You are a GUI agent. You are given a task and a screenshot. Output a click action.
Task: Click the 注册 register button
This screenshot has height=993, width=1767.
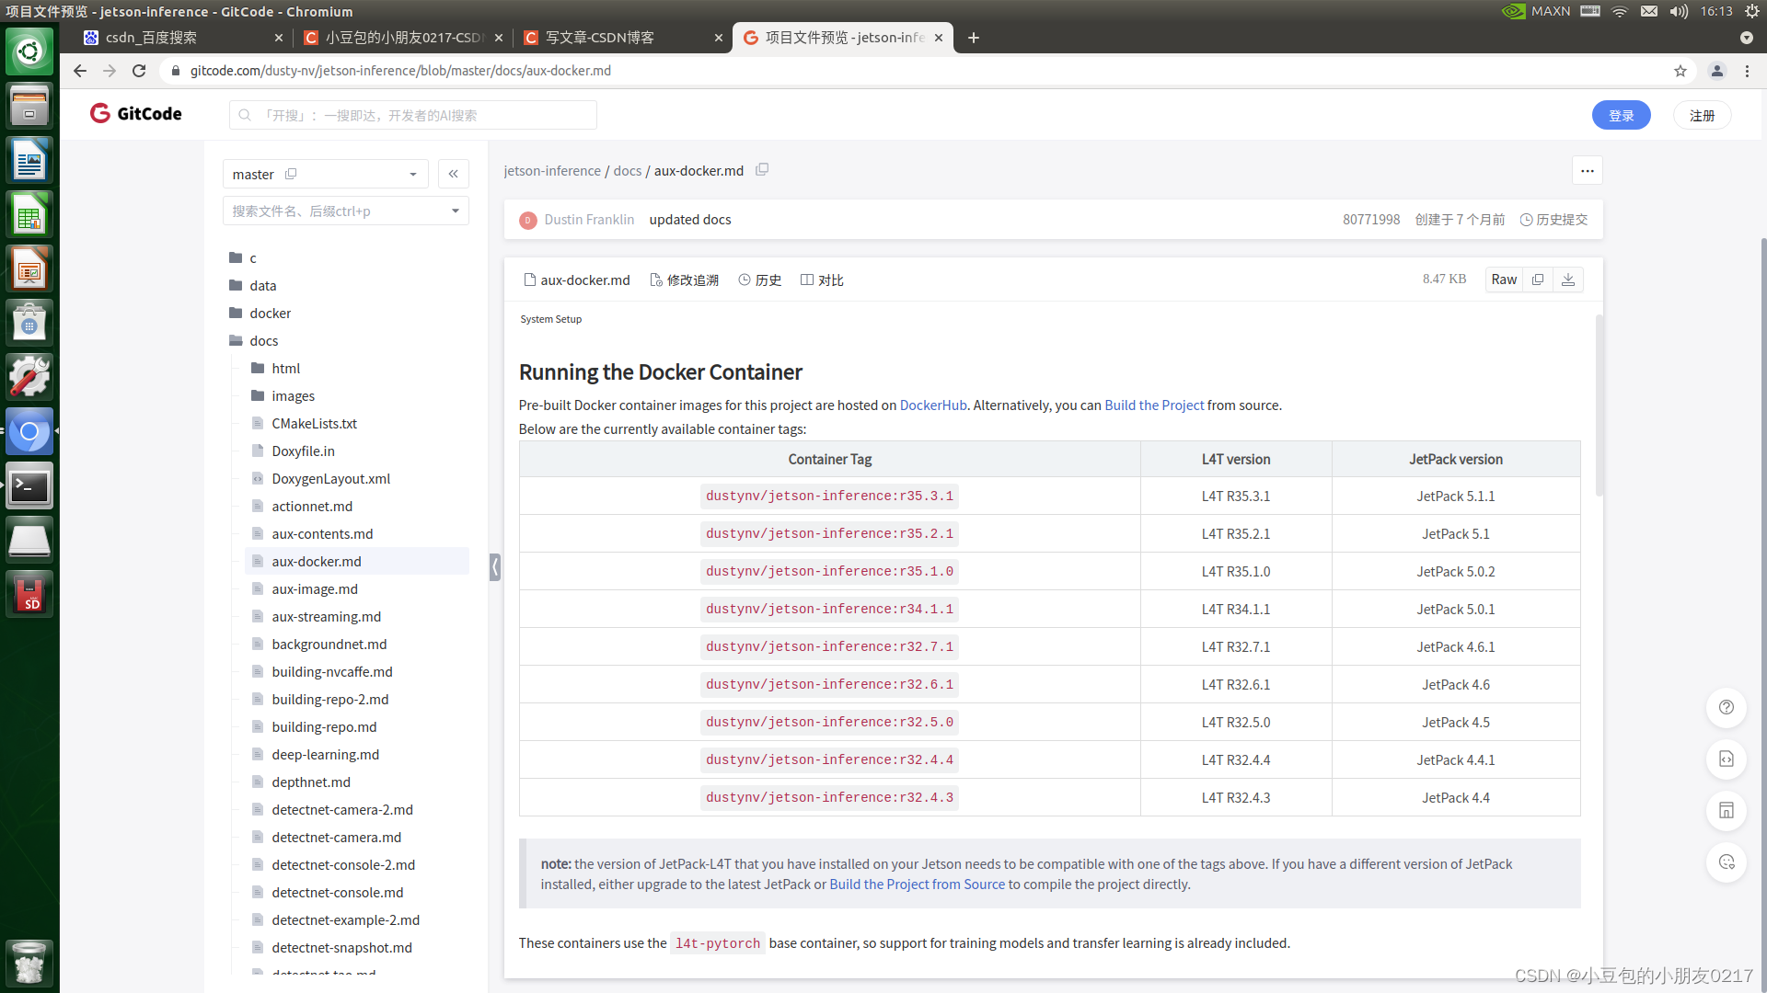pos(1702,115)
